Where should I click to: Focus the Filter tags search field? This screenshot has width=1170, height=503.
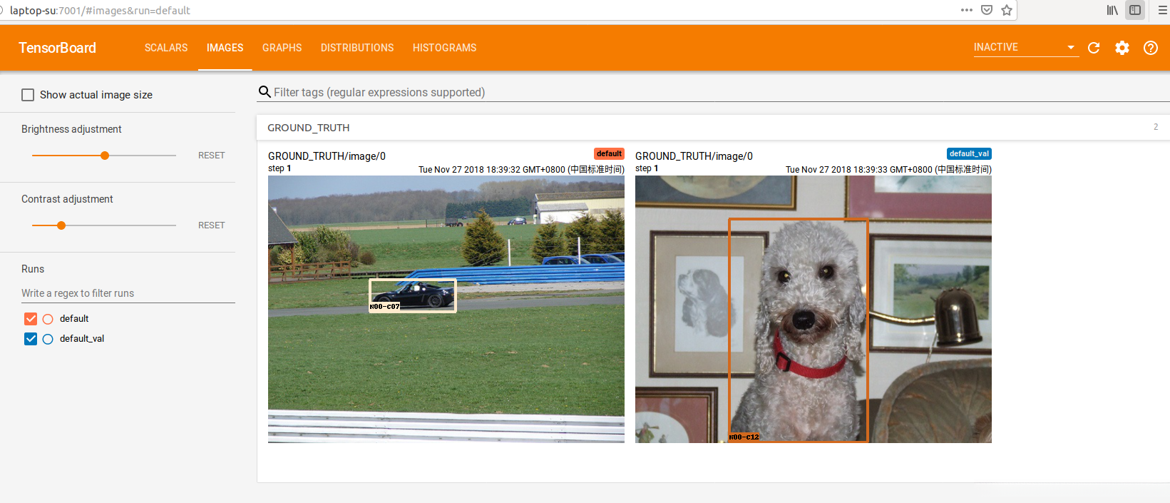click(720, 92)
